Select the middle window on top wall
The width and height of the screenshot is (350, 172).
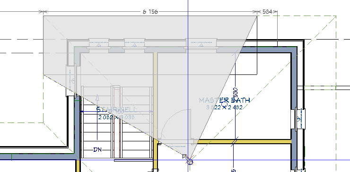pos(134,43)
